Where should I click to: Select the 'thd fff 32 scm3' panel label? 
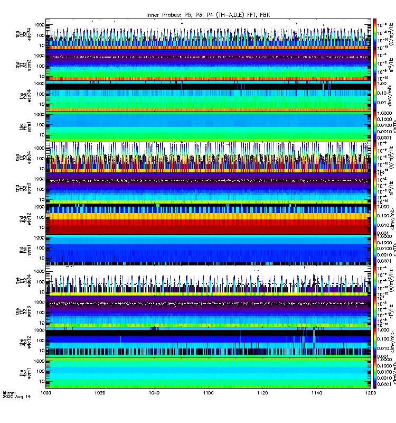[x=23, y=188]
